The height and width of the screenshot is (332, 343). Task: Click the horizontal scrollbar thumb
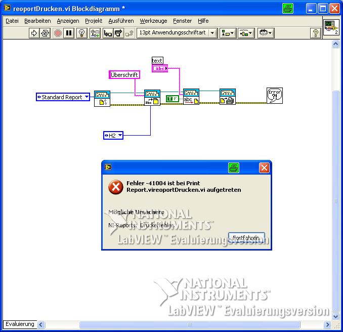click(x=190, y=324)
